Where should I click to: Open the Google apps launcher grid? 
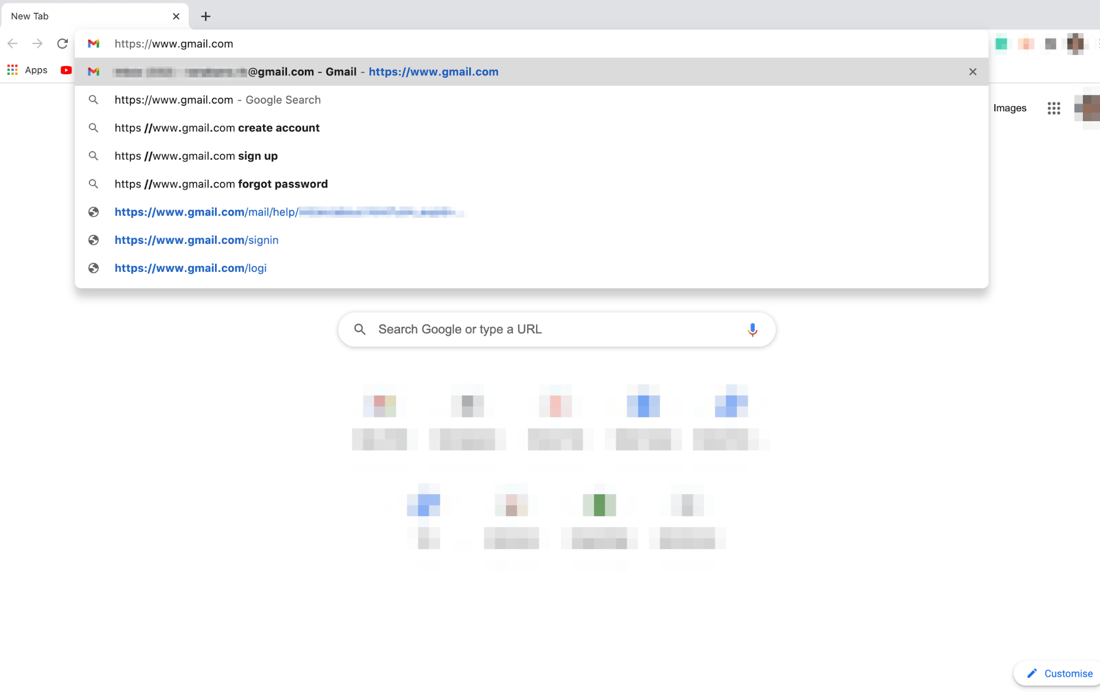click(x=1054, y=108)
